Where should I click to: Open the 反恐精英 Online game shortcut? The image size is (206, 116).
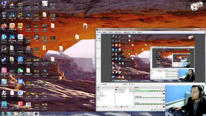[x=4, y=95]
